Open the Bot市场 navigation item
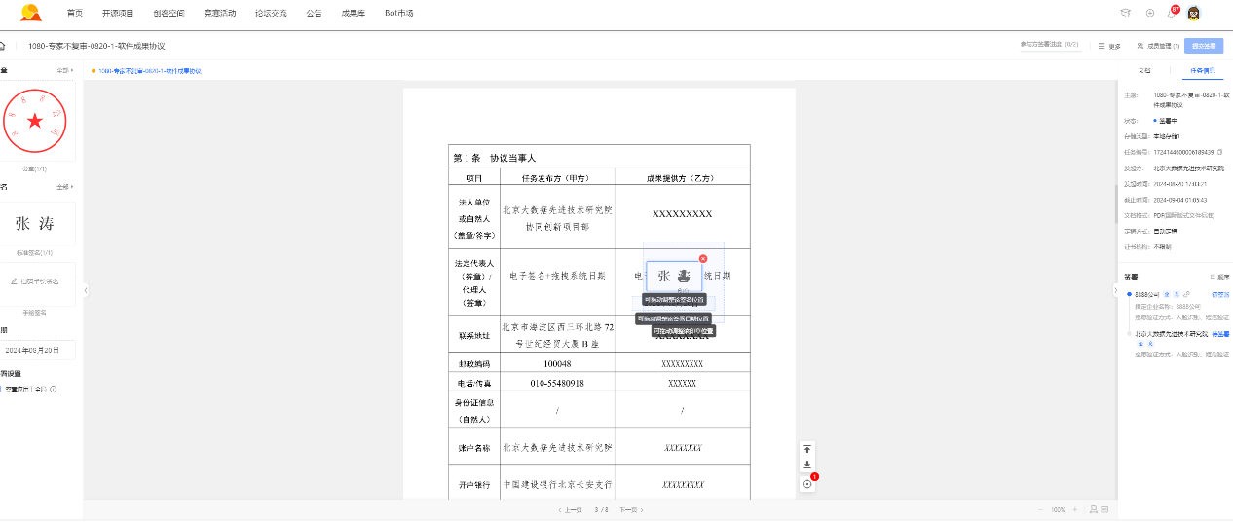The image size is (1233, 522). coord(399,13)
